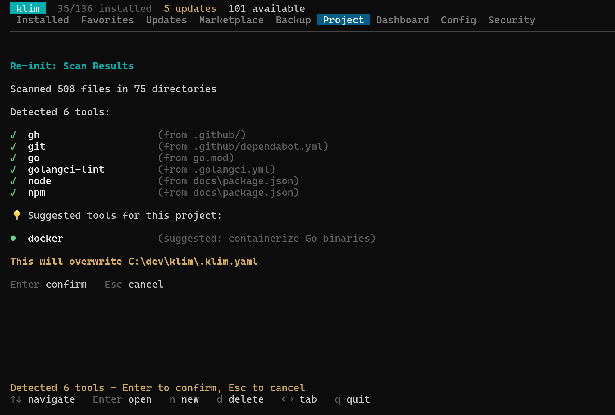
Task: Click '(from .golangci.yml)' source text
Action: tap(217, 170)
